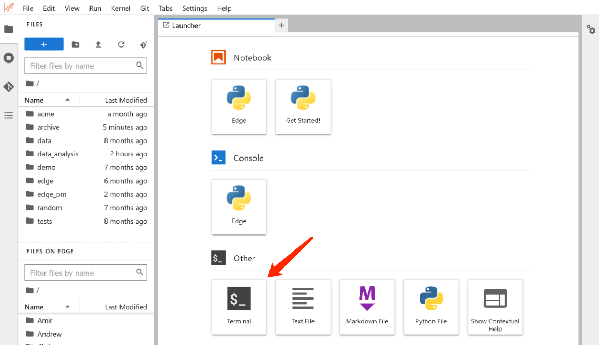599x345 pixels.
Task: Open the Run menu
Action: coord(95,8)
